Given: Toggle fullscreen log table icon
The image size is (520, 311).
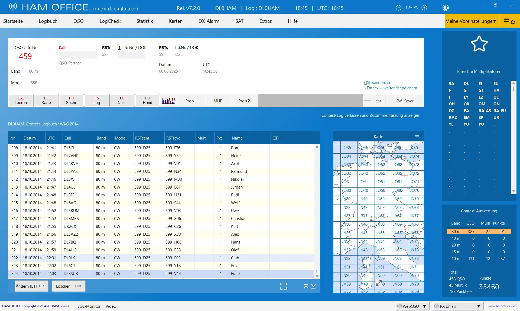Looking at the screenshot, I should (x=283, y=286).
